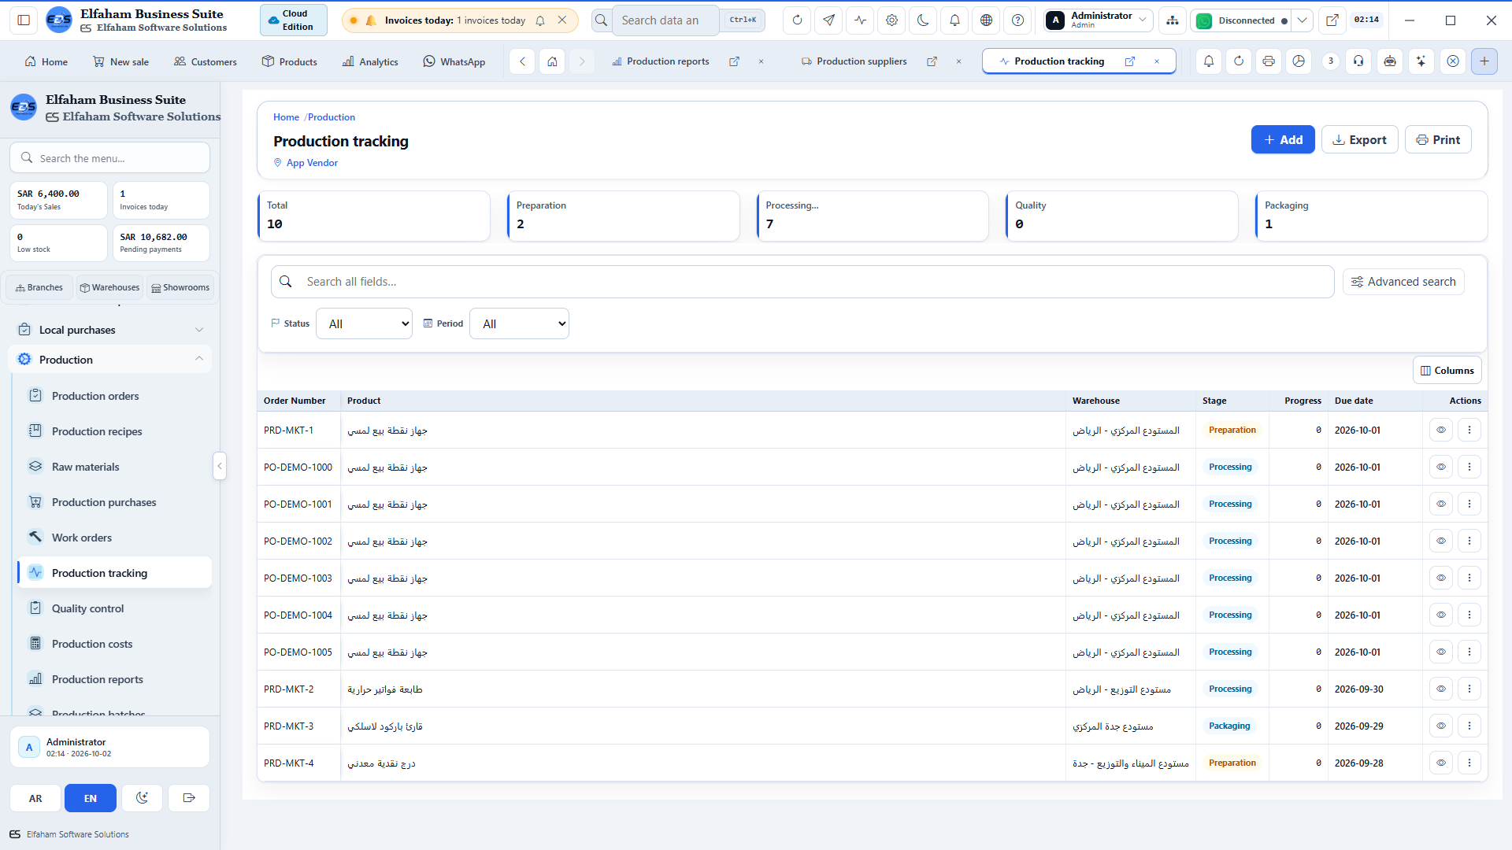Image resolution: width=1512 pixels, height=850 pixels.
Task: Open notifications bell in top bar
Action: click(x=954, y=20)
